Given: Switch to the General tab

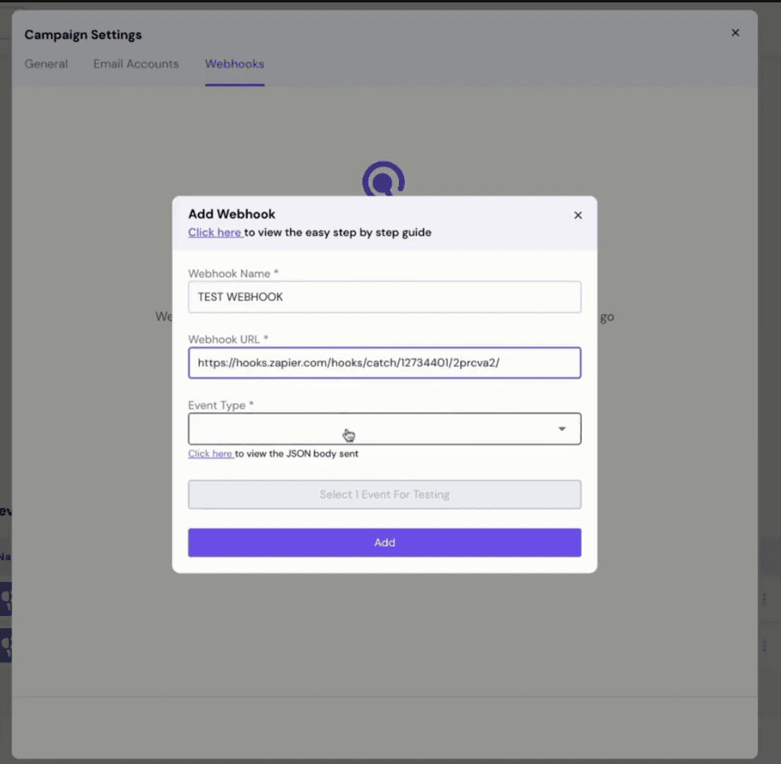Looking at the screenshot, I should (x=45, y=64).
